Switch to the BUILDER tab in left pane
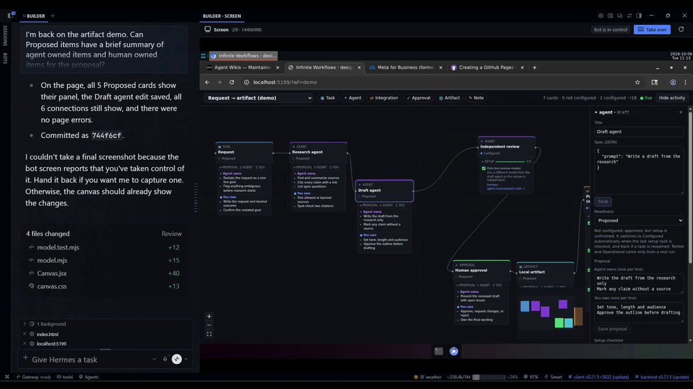The height and width of the screenshot is (389, 693). click(34, 16)
